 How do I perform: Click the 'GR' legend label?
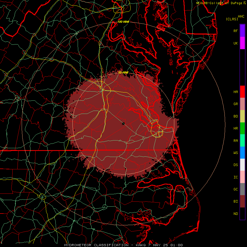(x=235, y=104)
